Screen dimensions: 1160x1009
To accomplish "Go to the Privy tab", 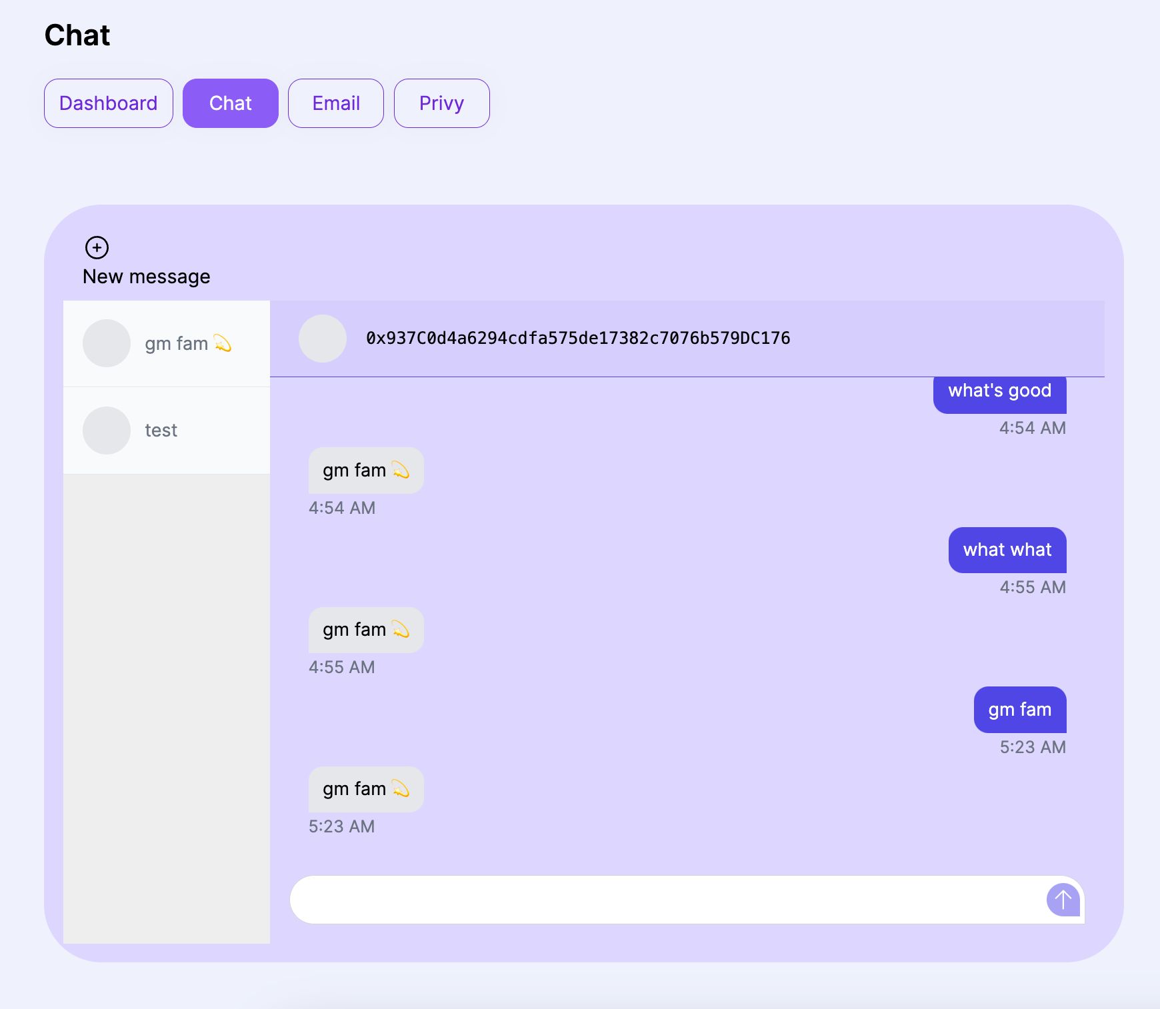I will click(x=442, y=103).
